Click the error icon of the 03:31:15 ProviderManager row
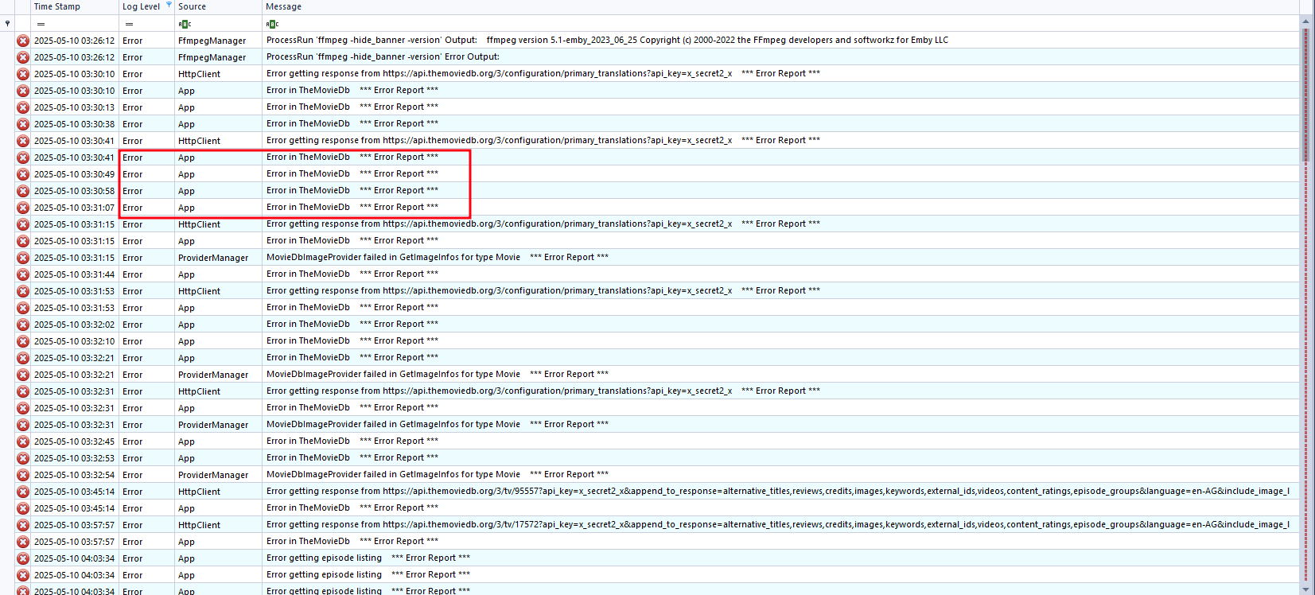This screenshot has width=1315, height=595. pyautogui.click(x=23, y=258)
